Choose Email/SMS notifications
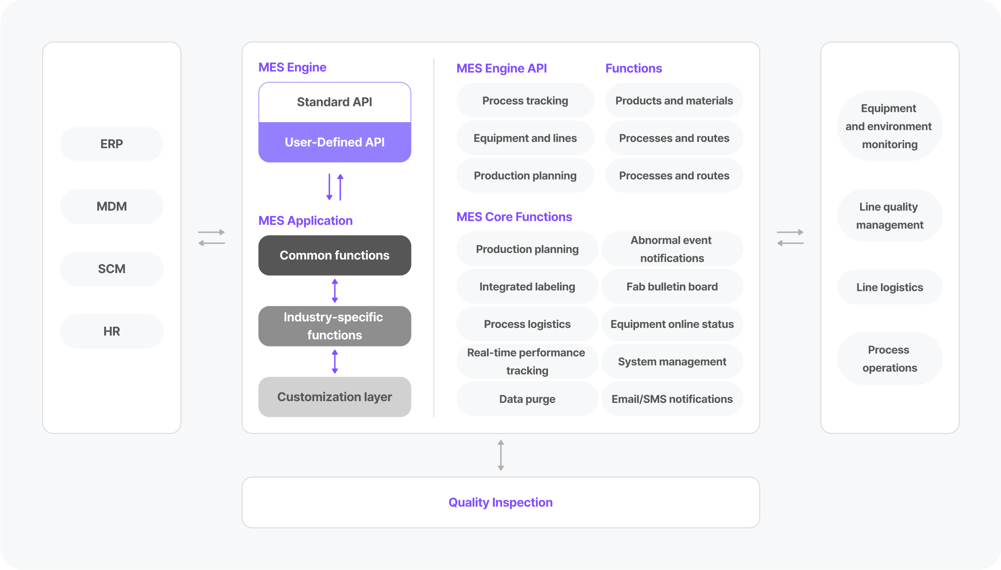Screen dimensions: 1001x570 click(672, 399)
